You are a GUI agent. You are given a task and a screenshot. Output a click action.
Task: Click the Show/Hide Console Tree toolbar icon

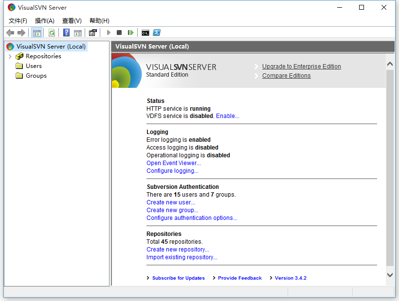[36, 33]
